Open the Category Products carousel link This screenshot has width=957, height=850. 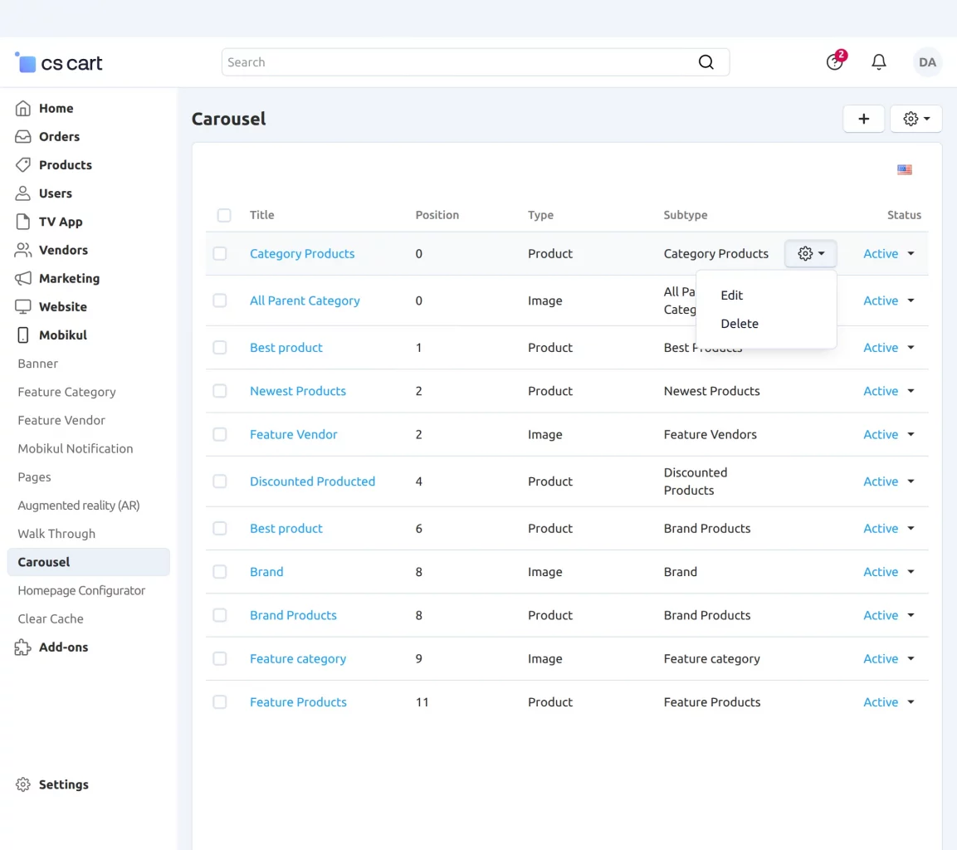pos(302,253)
